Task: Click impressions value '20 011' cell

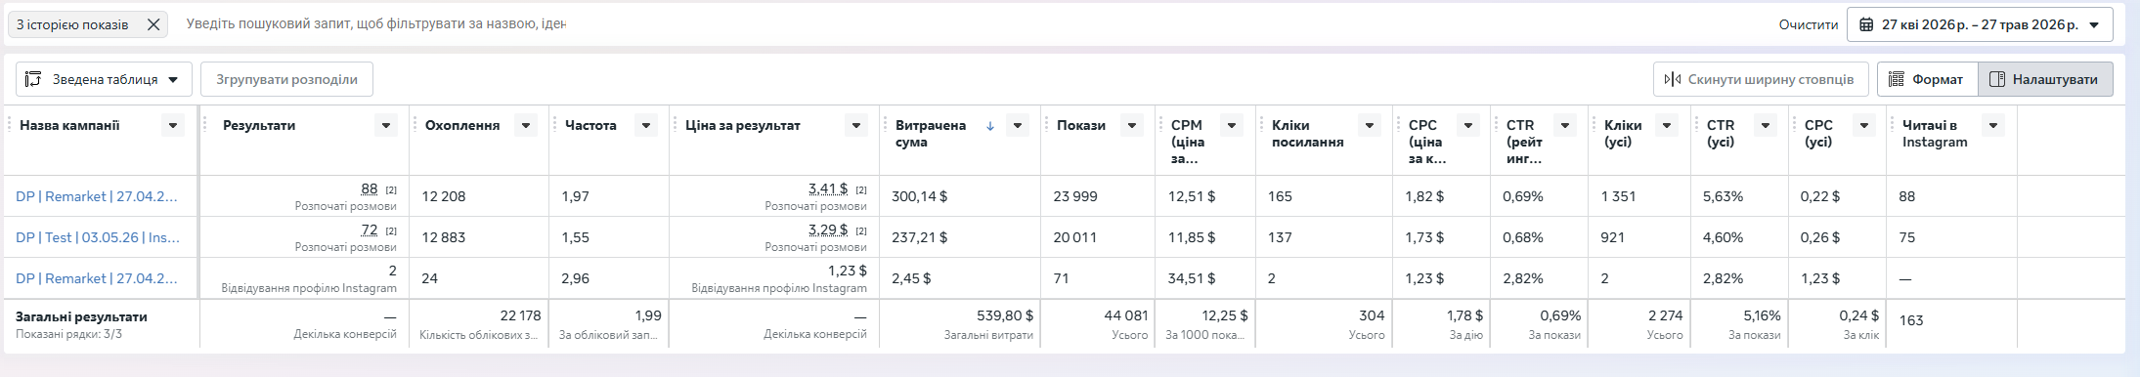Action: point(1075,237)
